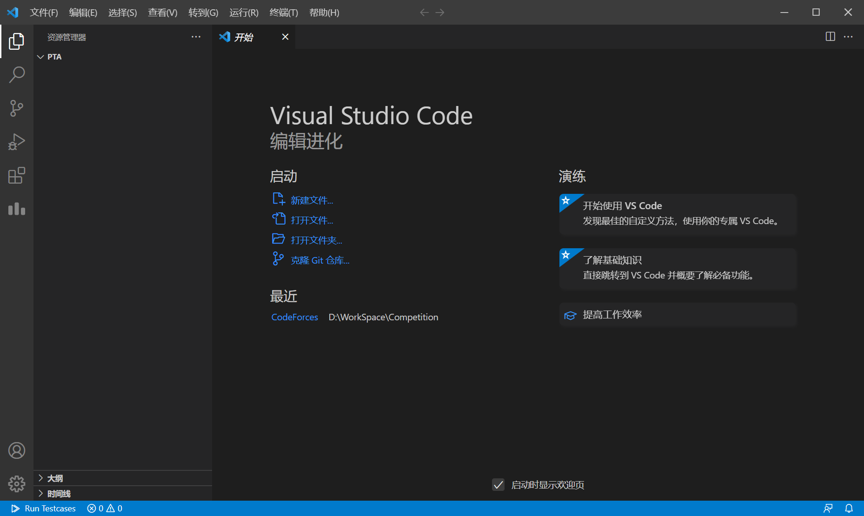
Task: Click 新建文件... link
Action: (303, 200)
